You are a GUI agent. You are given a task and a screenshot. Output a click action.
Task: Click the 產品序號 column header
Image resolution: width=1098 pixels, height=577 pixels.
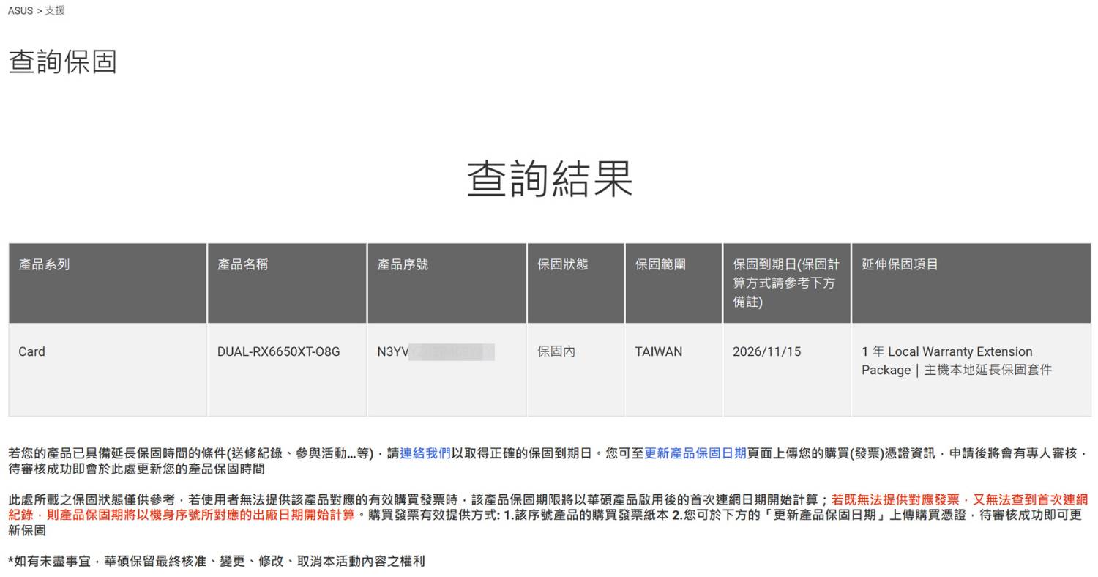(403, 264)
